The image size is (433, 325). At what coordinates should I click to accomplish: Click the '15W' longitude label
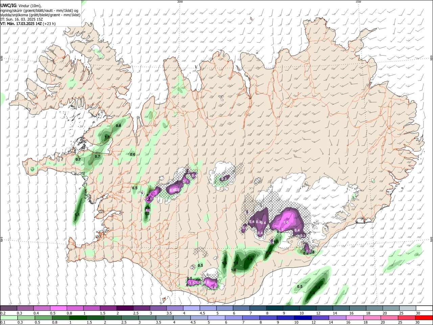(358, 2)
